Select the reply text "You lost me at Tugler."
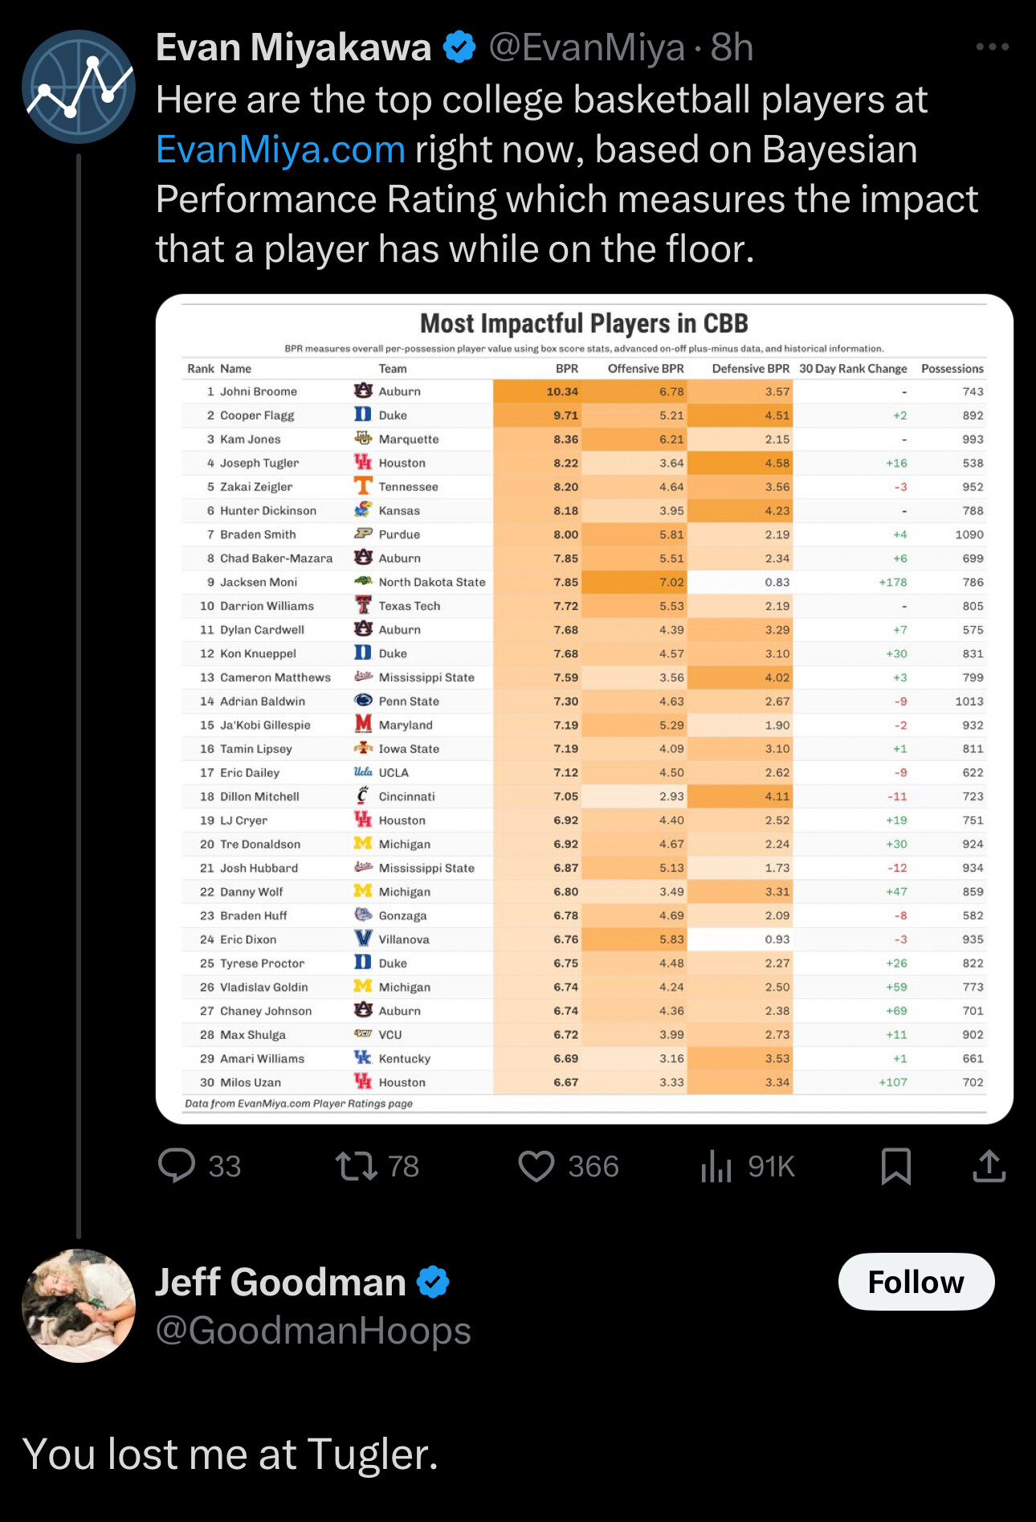The height and width of the screenshot is (1522, 1036). (230, 1454)
